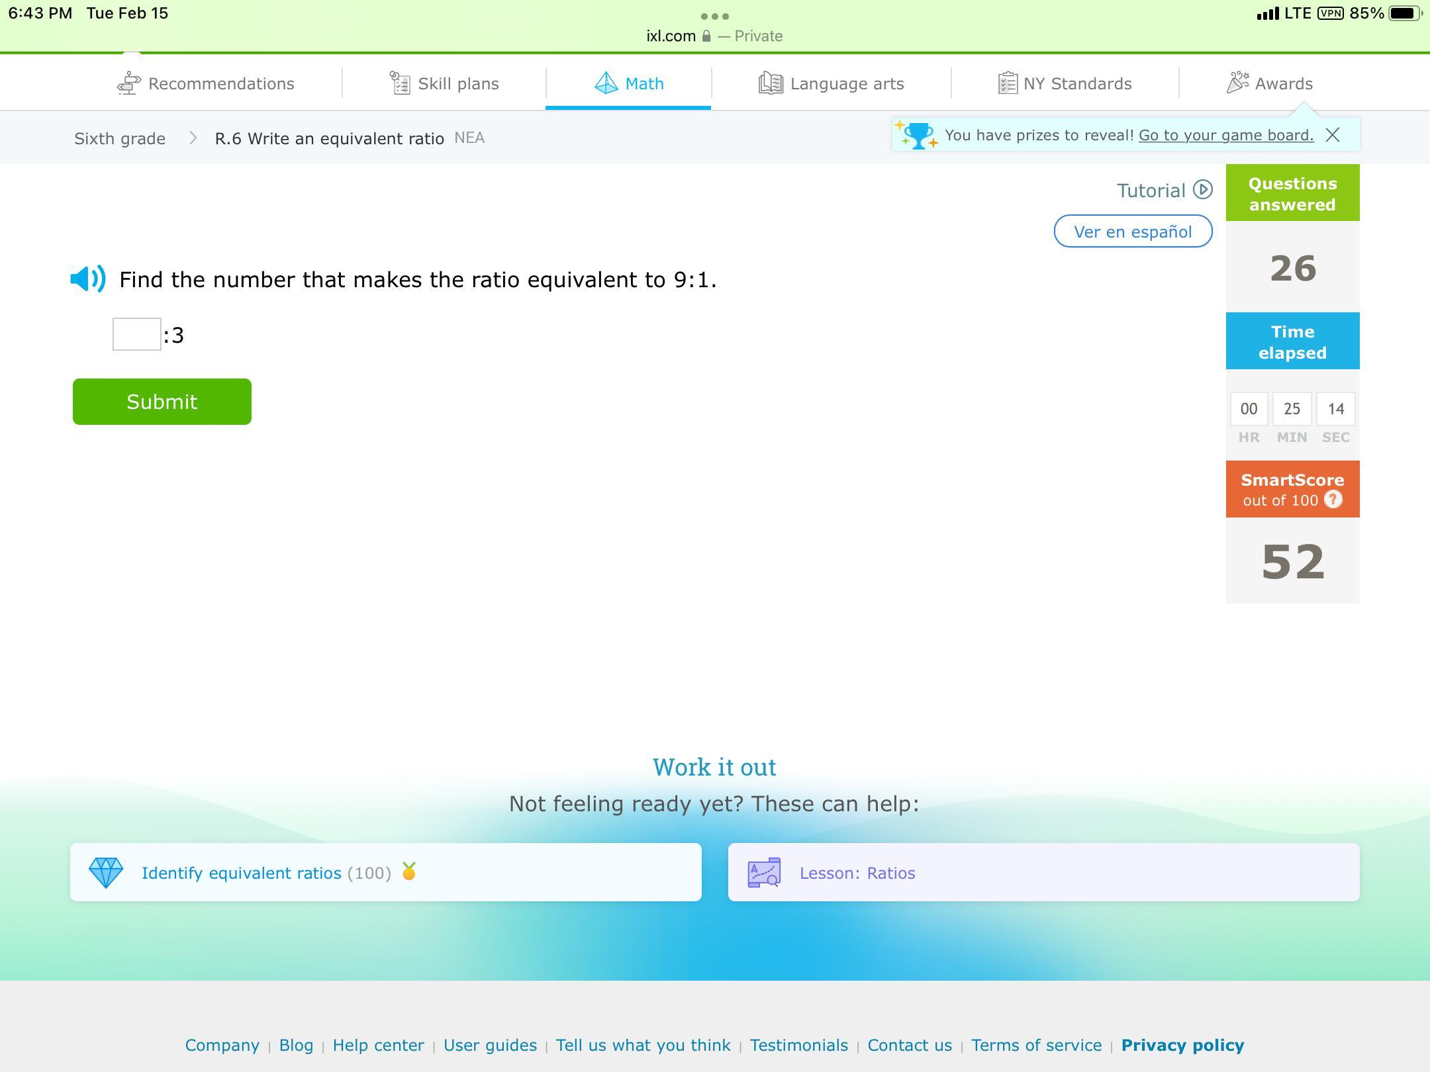Click the ratio answer input box
Viewport: 1430px width, 1072px height.
(136, 334)
